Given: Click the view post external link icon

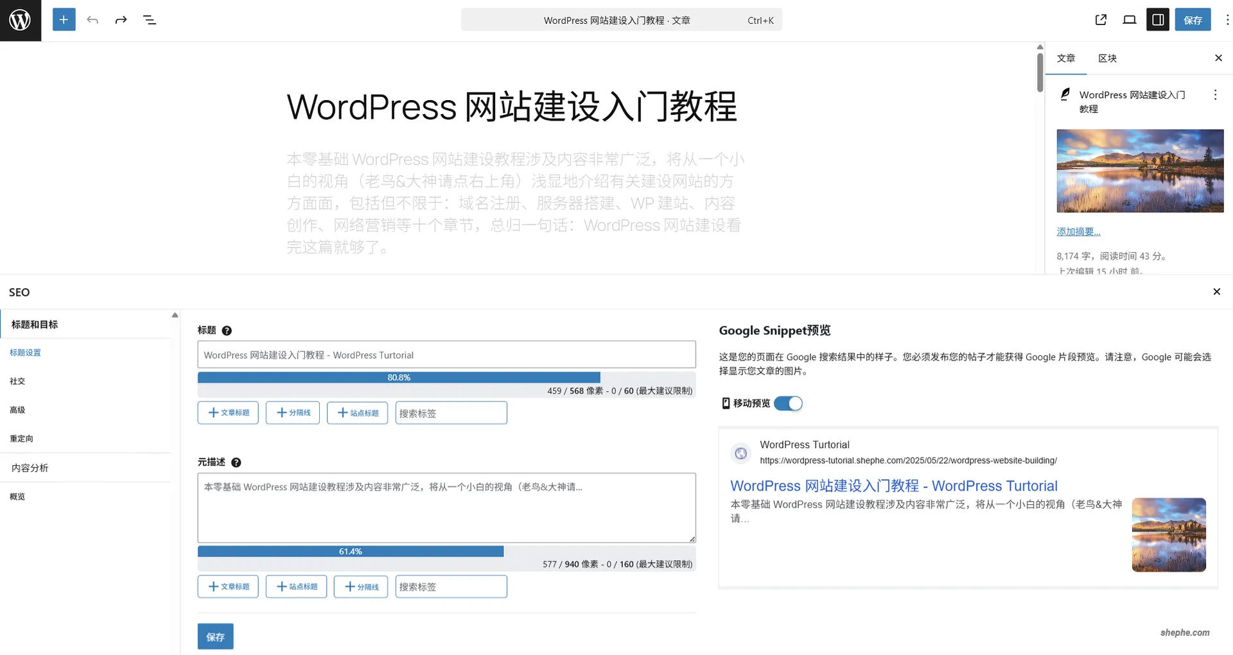Looking at the screenshot, I should pos(1101,20).
